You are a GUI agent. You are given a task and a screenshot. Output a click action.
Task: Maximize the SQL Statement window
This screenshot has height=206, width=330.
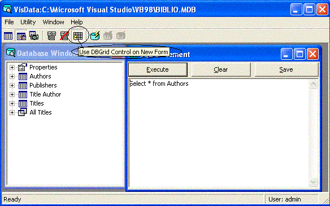tap(299, 54)
